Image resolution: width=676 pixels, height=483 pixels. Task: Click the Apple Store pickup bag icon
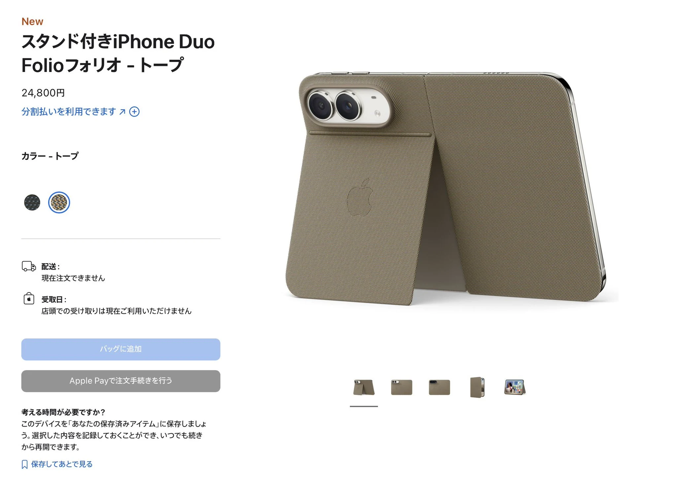29,298
